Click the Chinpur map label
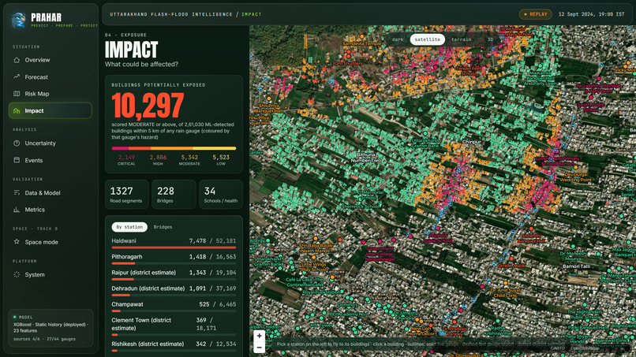Viewport: 636px width, 357px height. click(471, 142)
